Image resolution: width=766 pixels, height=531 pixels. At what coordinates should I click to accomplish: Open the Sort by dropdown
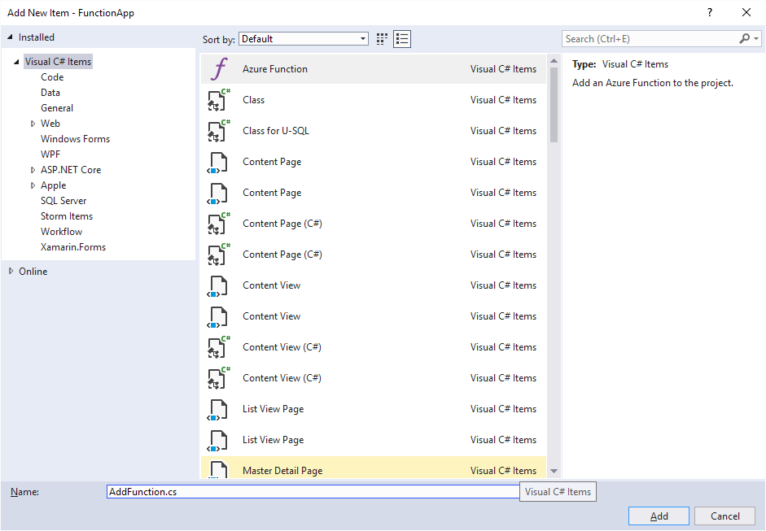[304, 39]
